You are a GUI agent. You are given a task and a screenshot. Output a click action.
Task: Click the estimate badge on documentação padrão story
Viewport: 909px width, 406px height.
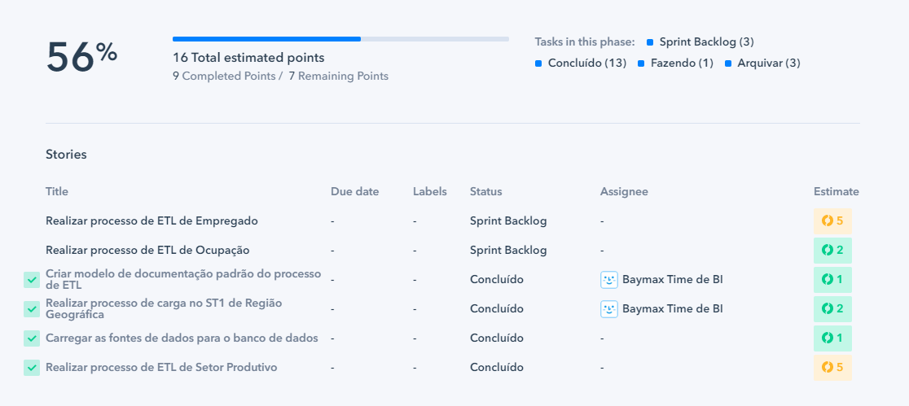click(832, 280)
